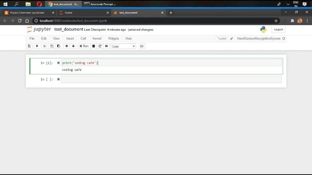View site information icon in address bar
This screenshot has height=175, width=312.
click(x=36, y=20)
